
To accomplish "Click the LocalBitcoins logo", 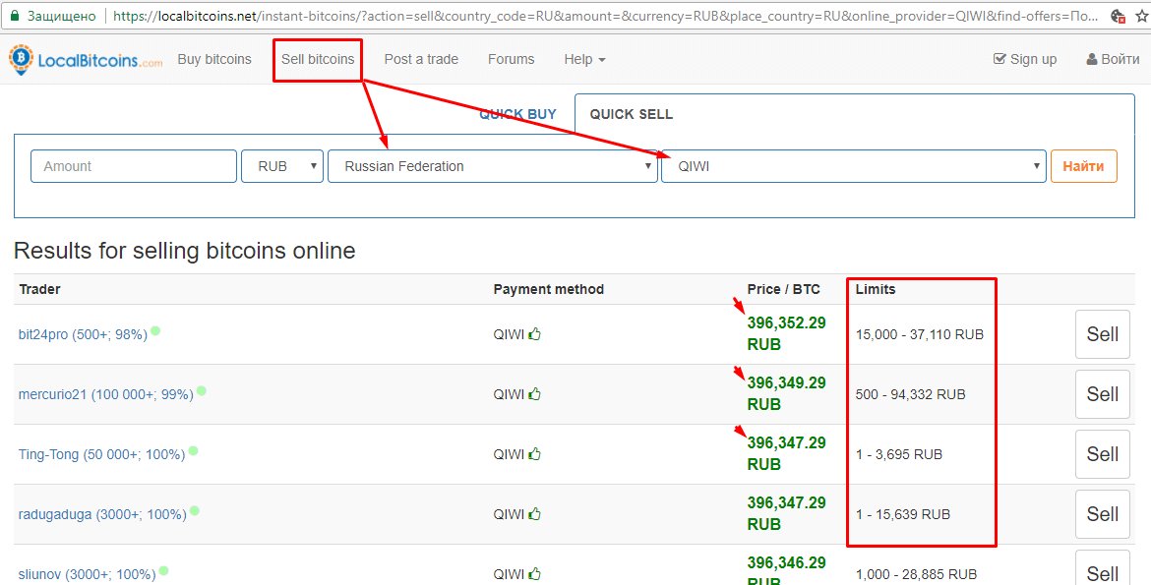I will point(86,59).
